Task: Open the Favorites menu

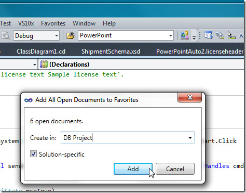Action: click(53, 23)
